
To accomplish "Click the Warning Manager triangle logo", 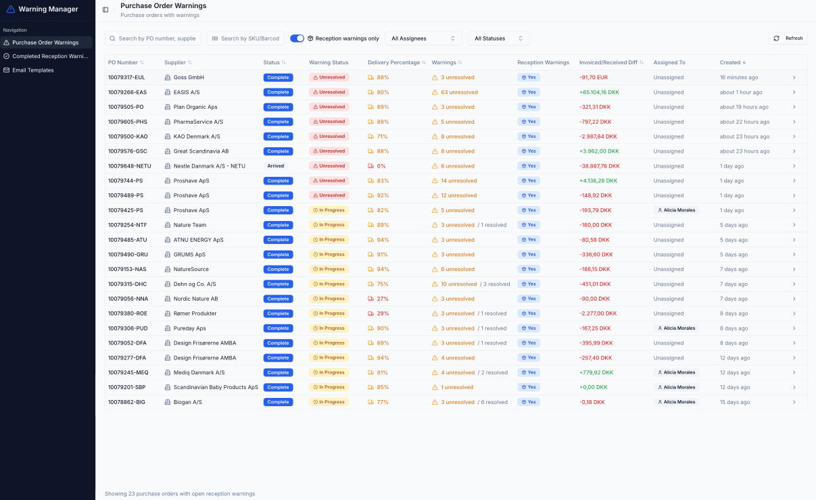I will (x=10, y=9).
